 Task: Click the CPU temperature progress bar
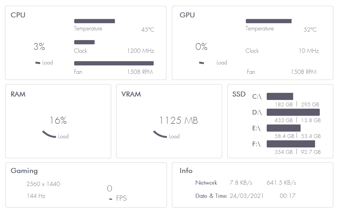(x=95, y=21)
